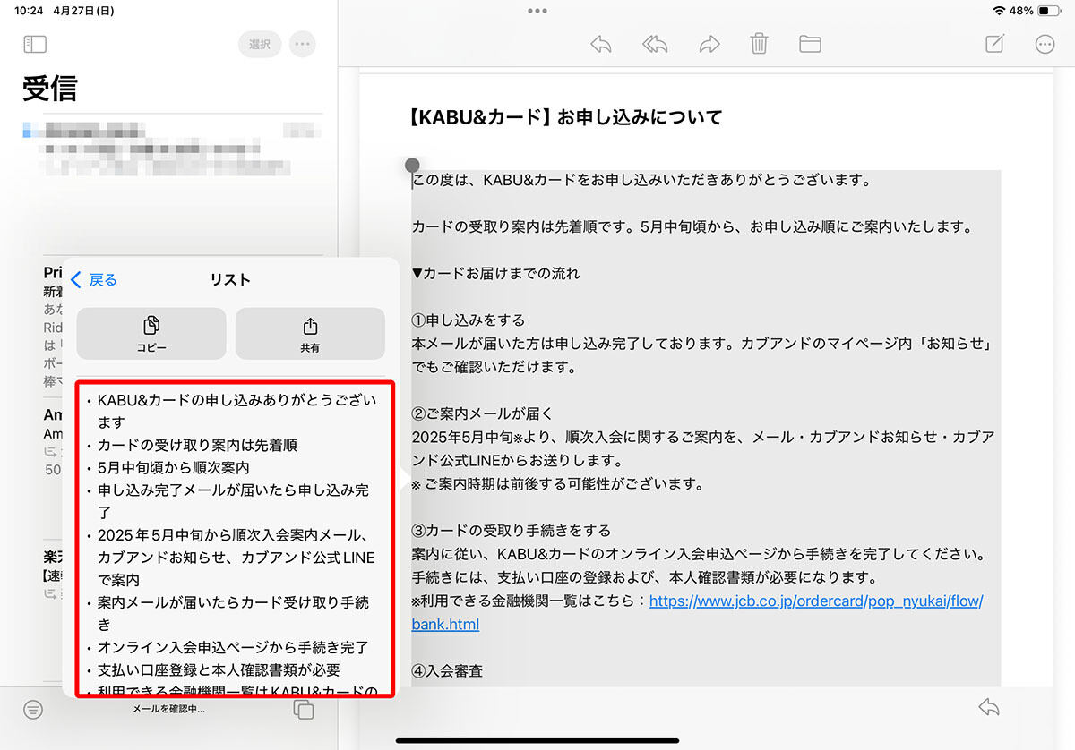Tap the step heading ①申し込みをする
Screen dimensions: 1075x750
pyautogui.click(x=469, y=320)
